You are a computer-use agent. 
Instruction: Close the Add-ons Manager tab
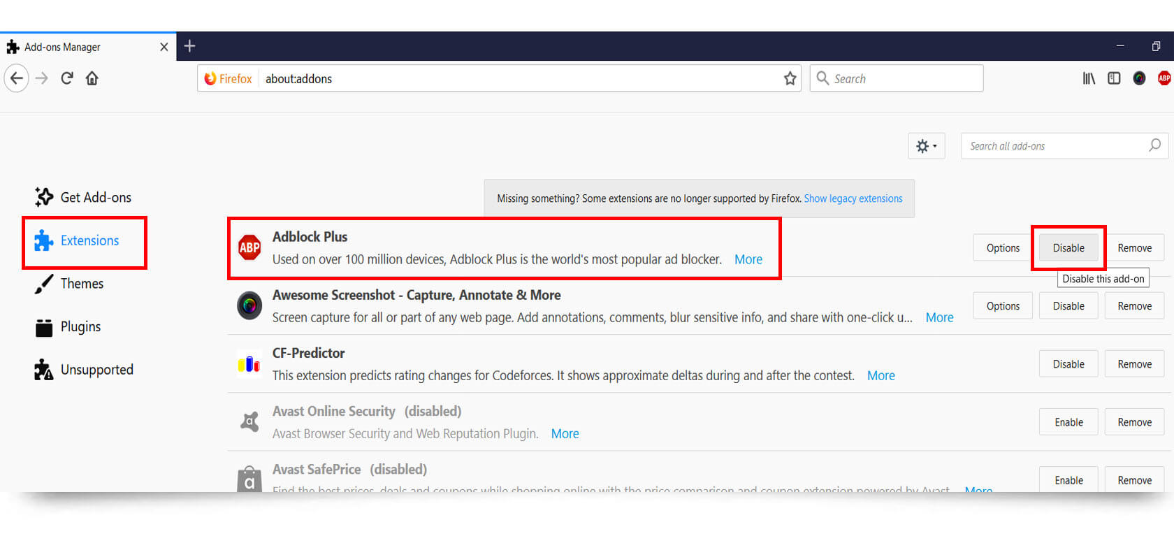(164, 47)
